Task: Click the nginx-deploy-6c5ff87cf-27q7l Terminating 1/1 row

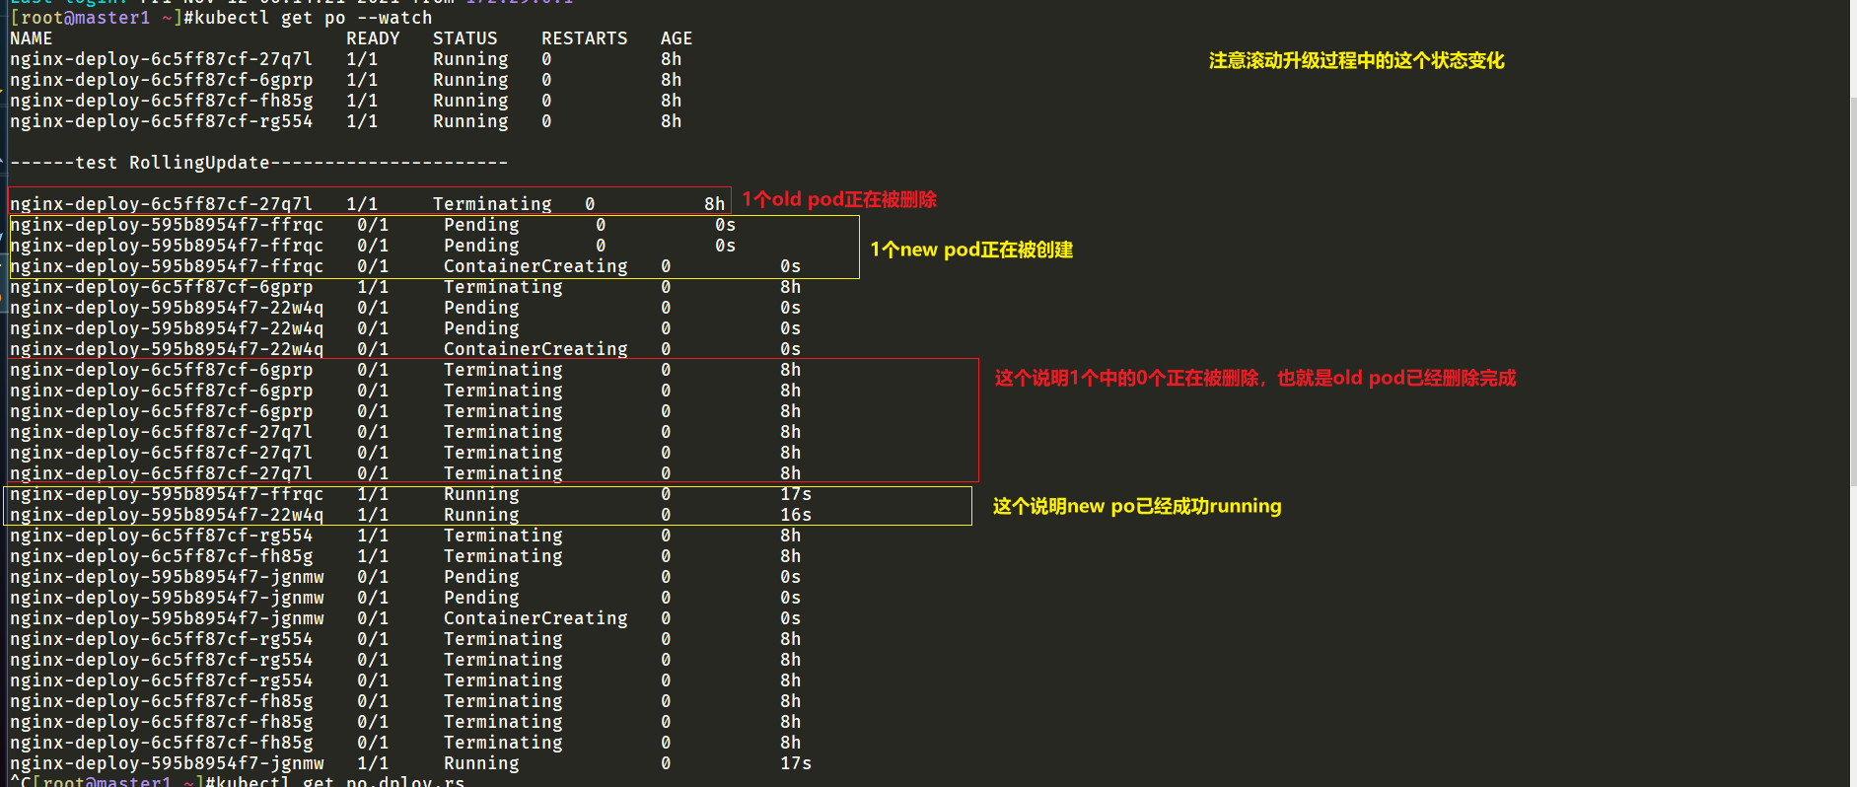Action: click(x=368, y=204)
